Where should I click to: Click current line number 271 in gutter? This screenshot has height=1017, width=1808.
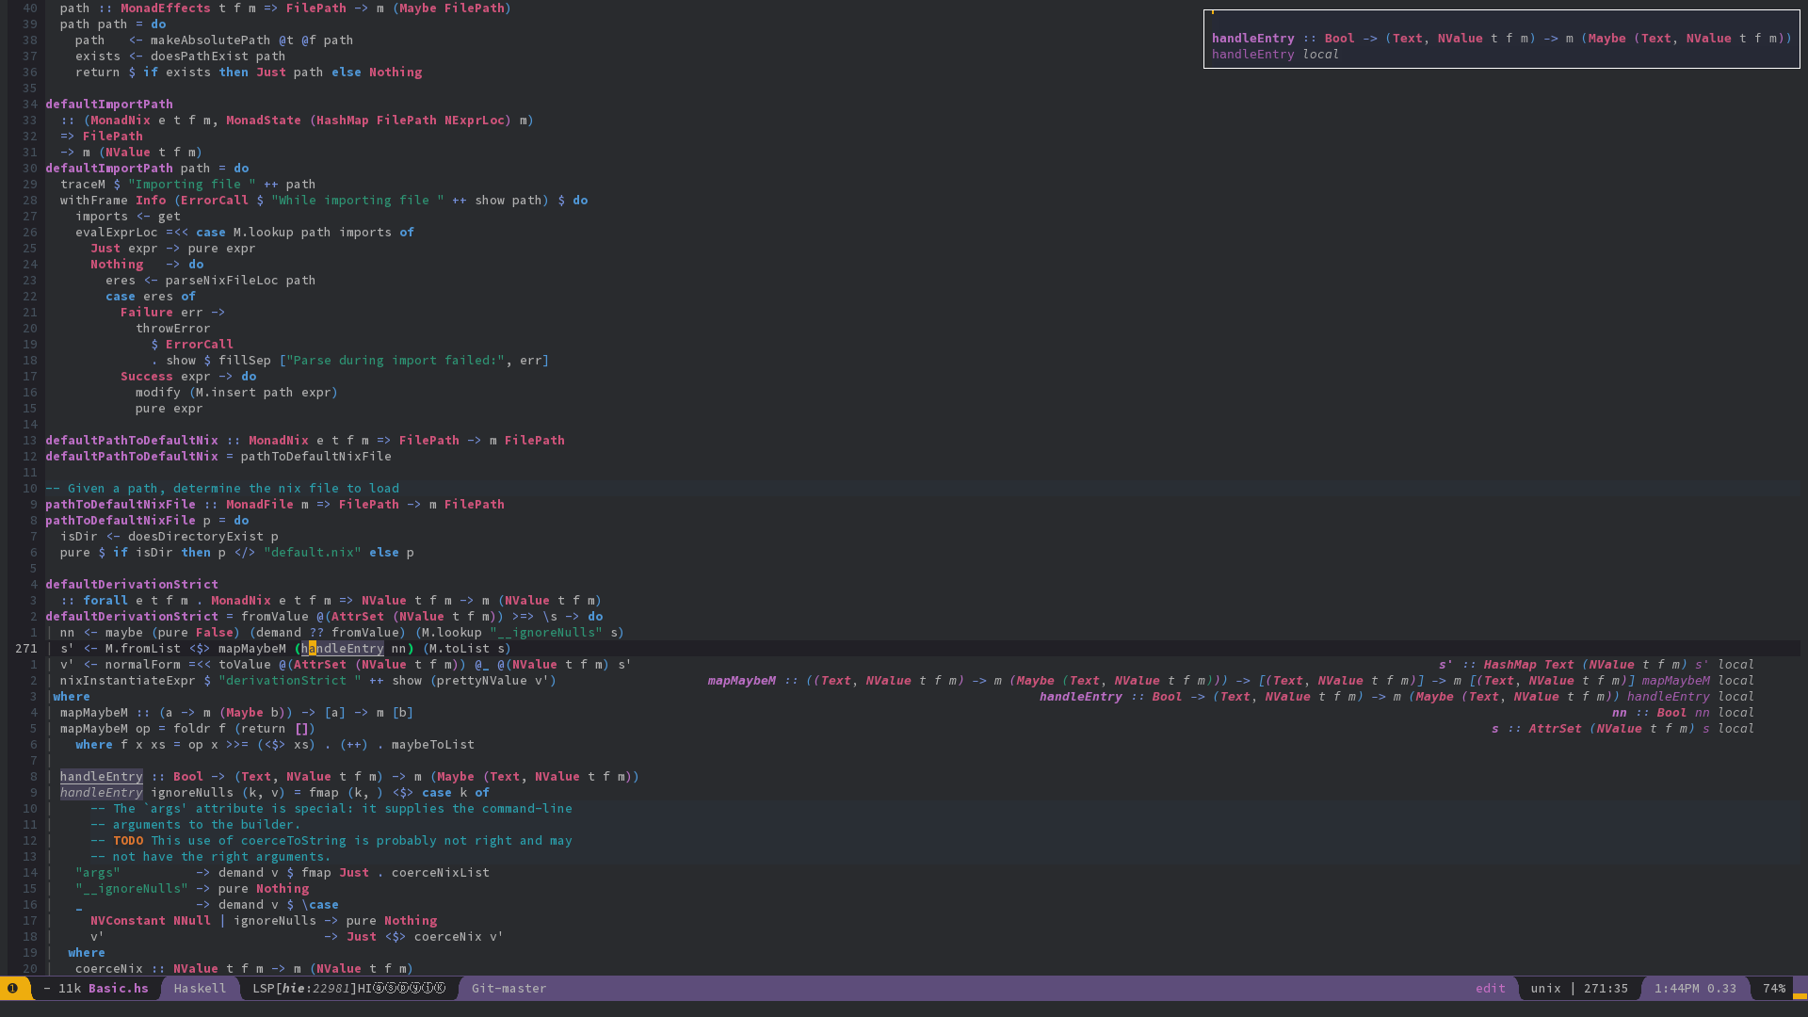click(x=26, y=648)
